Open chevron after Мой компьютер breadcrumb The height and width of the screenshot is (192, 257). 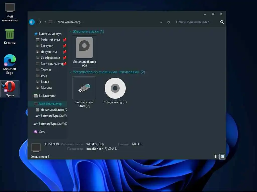point(83,22)
